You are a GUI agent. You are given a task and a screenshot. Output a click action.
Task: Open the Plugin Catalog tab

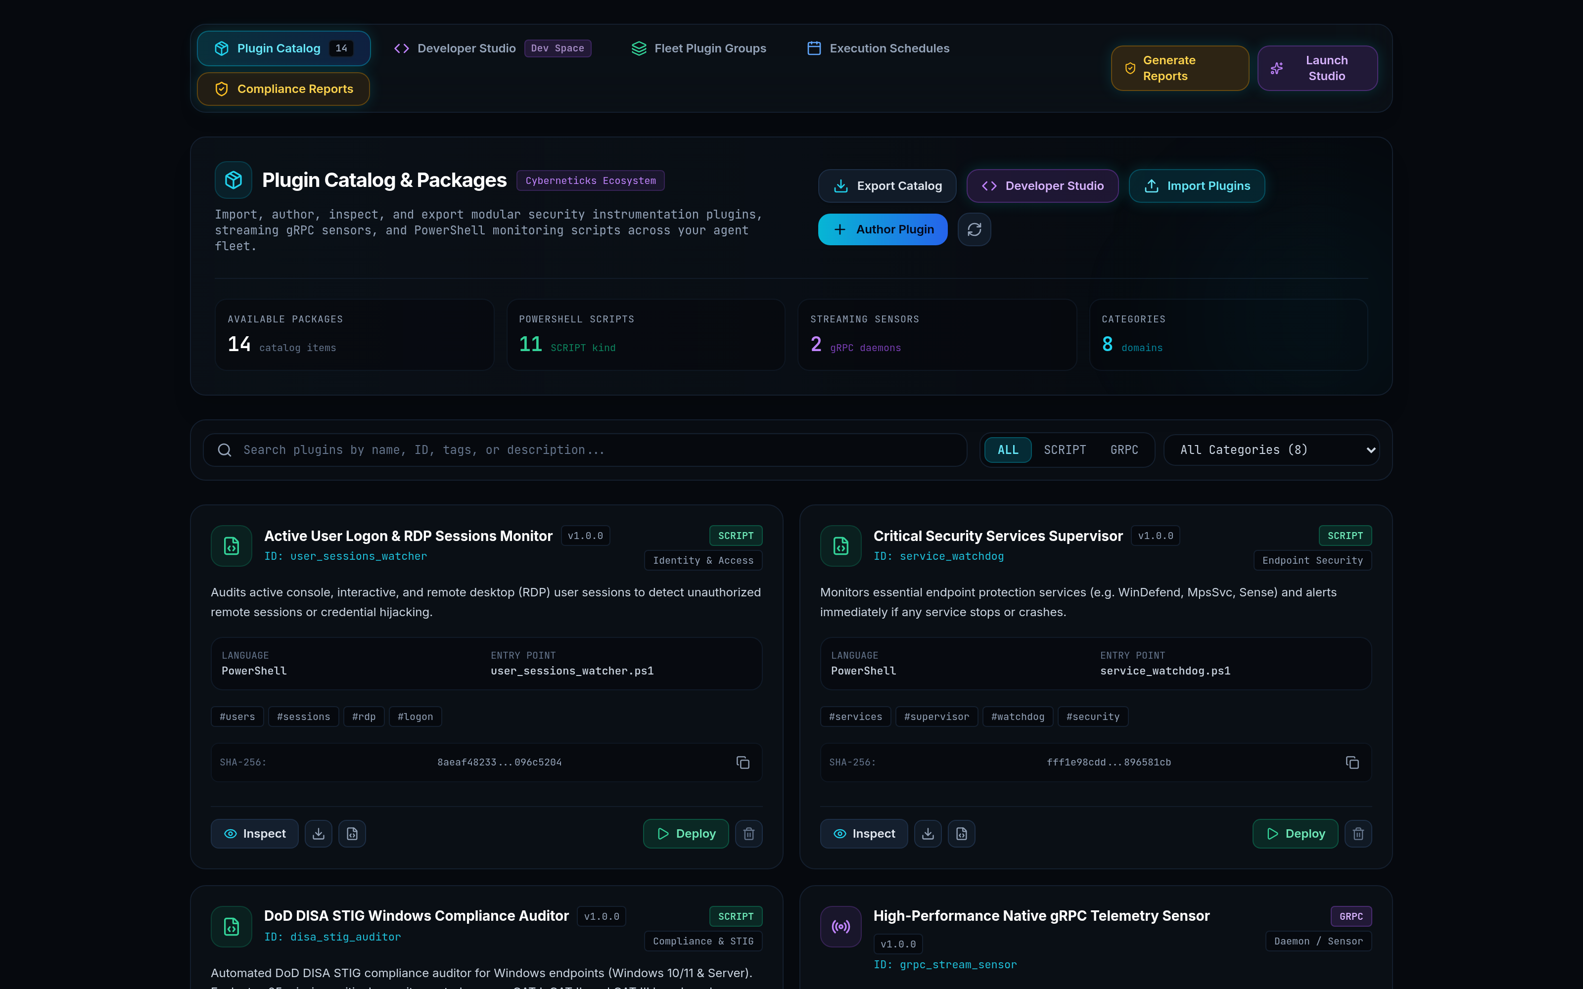click(284, 48)
